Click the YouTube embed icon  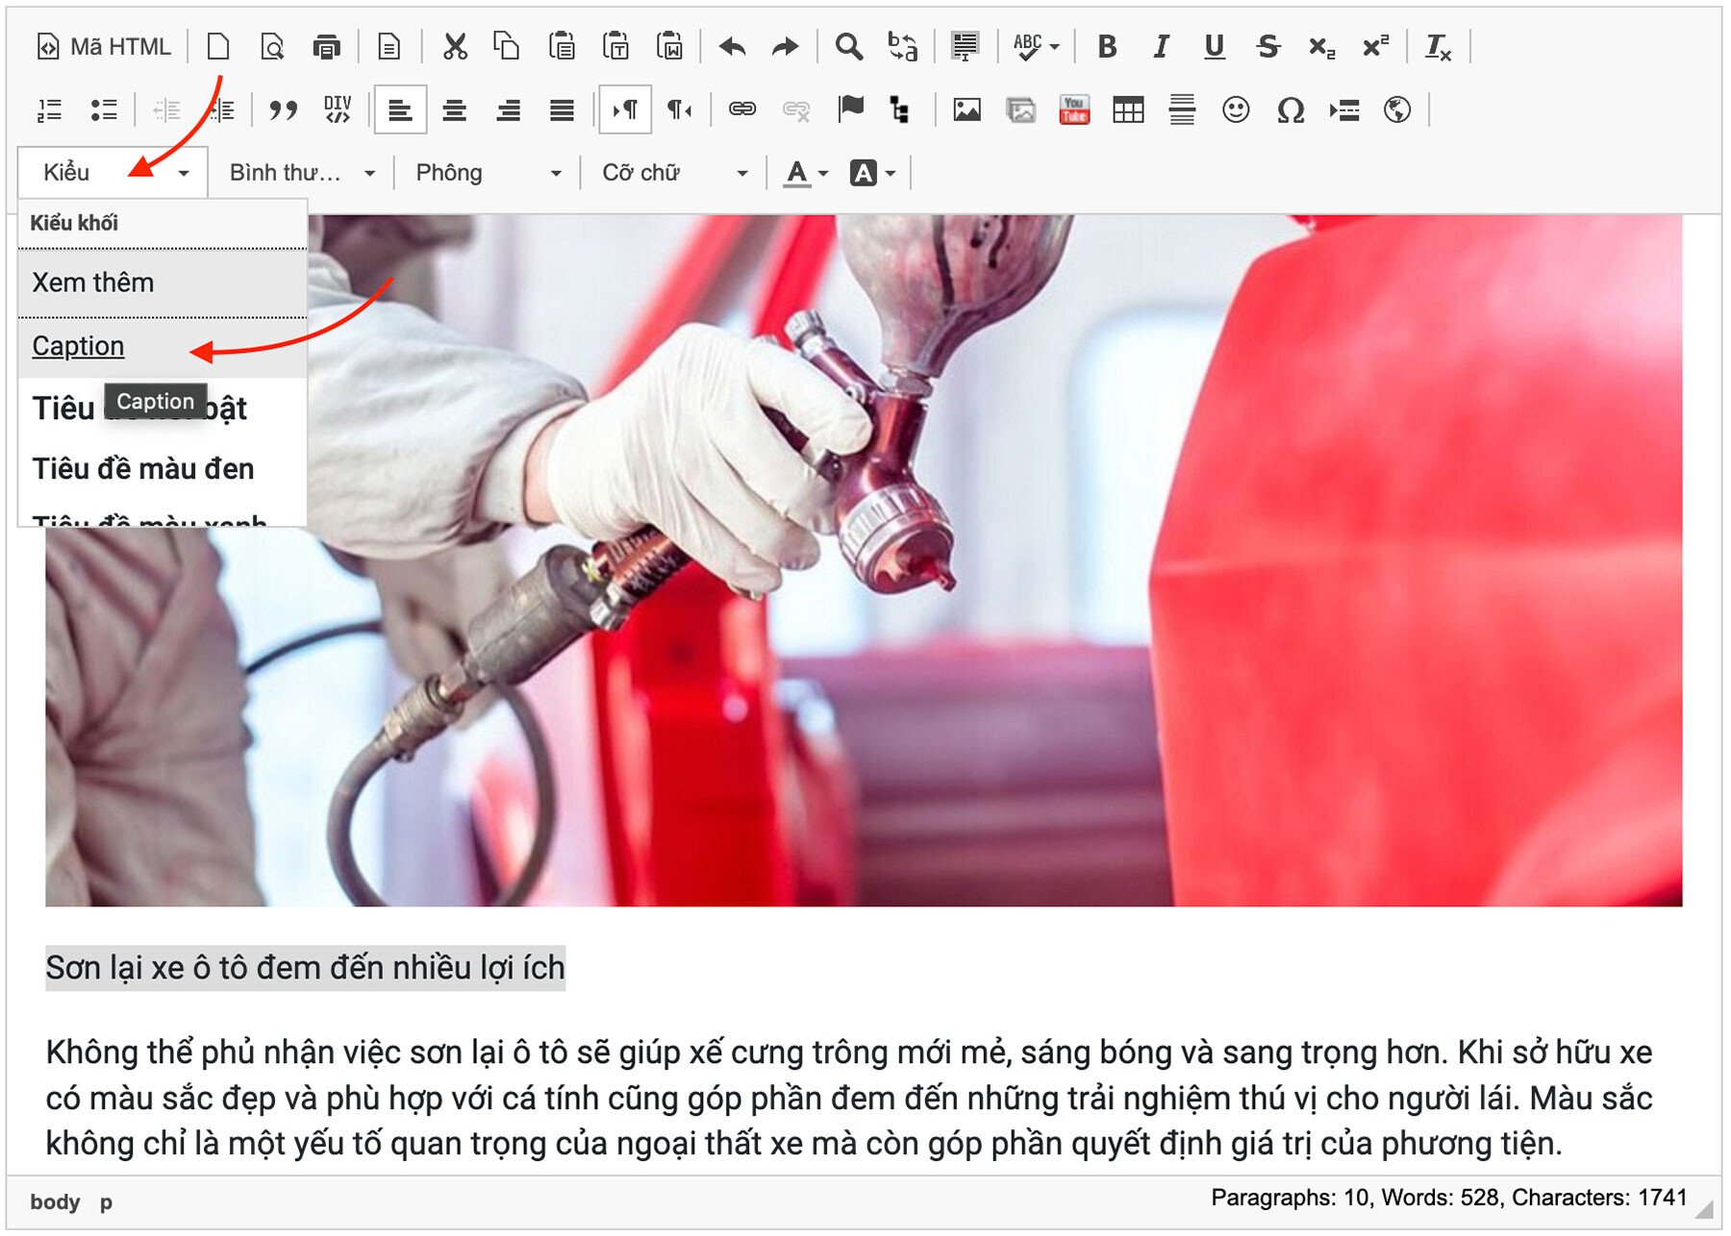[1073, 110]
